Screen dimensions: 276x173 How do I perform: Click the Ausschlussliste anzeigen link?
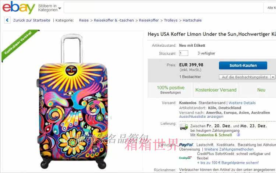coord(201,117)
